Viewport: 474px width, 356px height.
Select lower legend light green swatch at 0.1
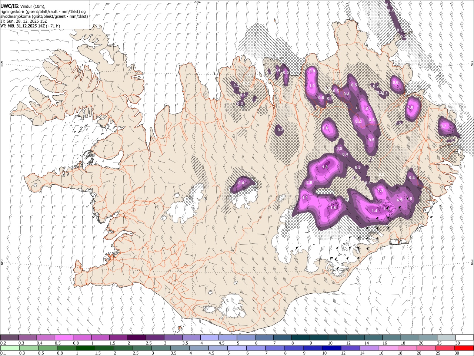coord(10,348)
